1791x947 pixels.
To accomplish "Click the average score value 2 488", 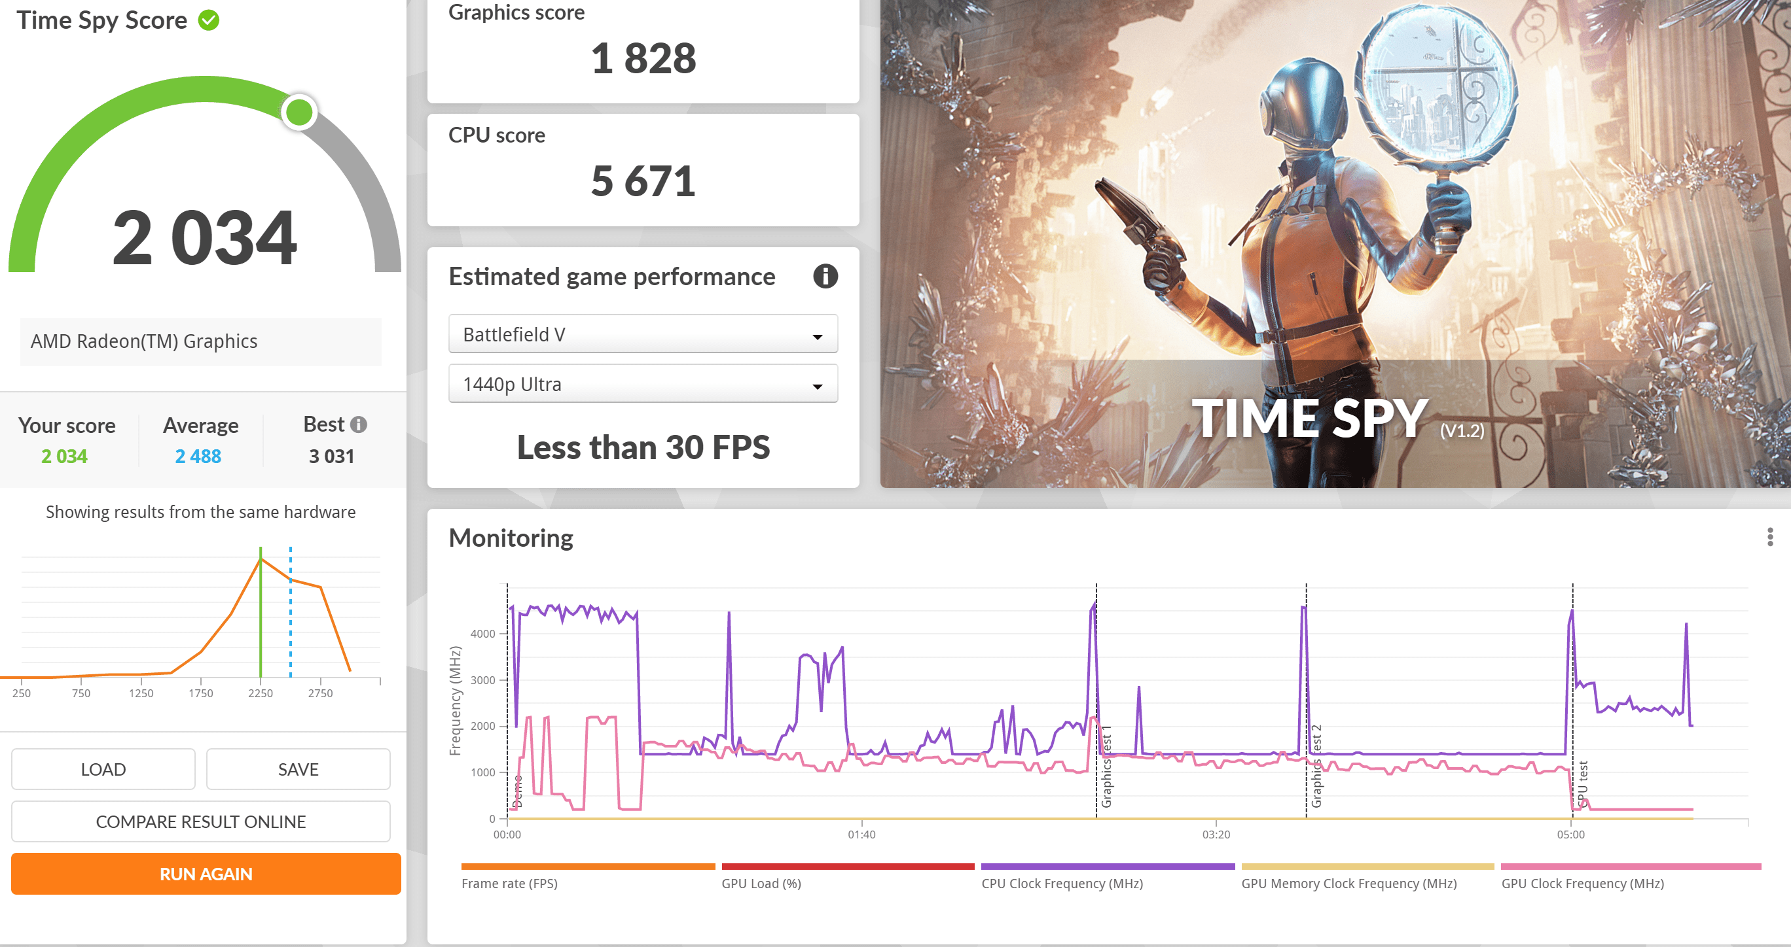I will click(x=198, y=456).
